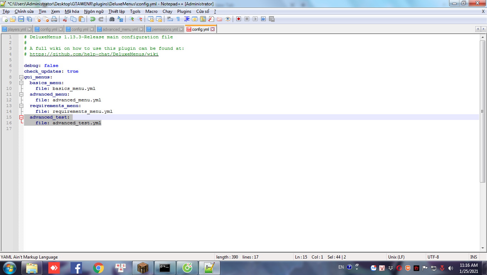Click the green Undo arrow icon
The image size is (487, 275).
[93, 19]
